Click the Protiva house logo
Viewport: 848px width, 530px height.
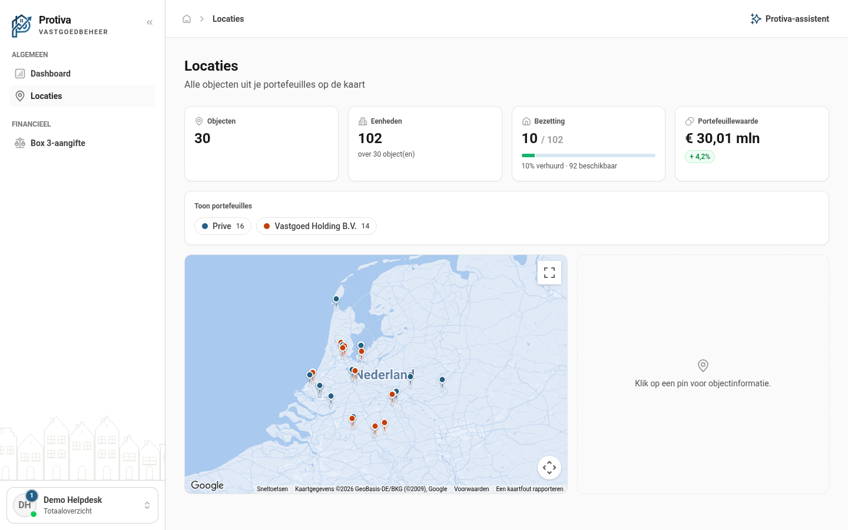[22, 25]
